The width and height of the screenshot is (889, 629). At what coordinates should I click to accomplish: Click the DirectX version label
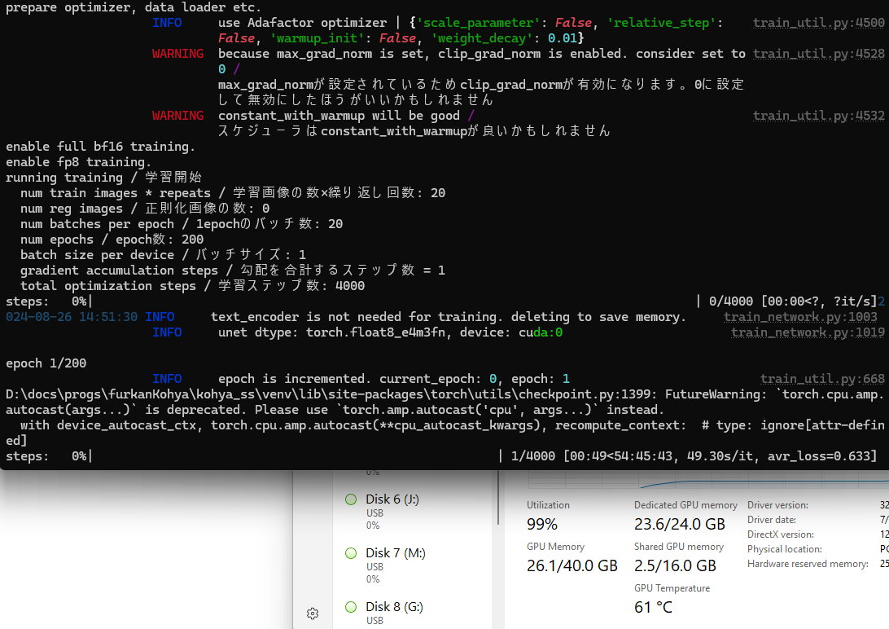tap(780, 534)
